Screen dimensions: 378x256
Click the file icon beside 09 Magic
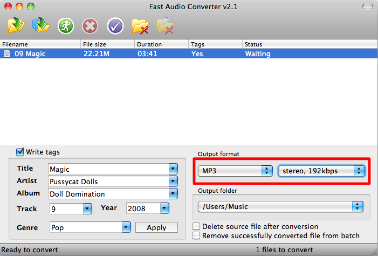coord(7,53)
